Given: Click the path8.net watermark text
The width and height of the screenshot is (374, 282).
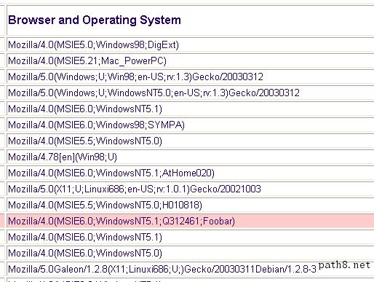Looking at the screenshot, I should [x=344, y=265].
